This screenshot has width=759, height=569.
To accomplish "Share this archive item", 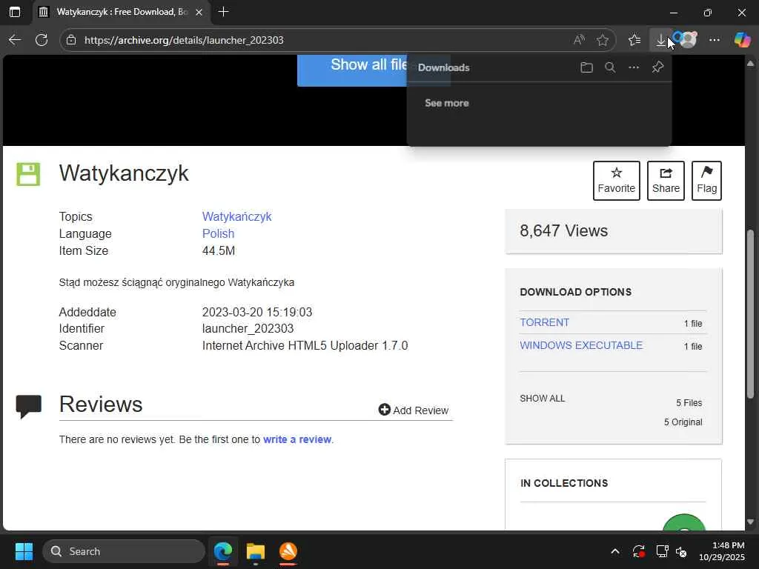I will [666, 181].
